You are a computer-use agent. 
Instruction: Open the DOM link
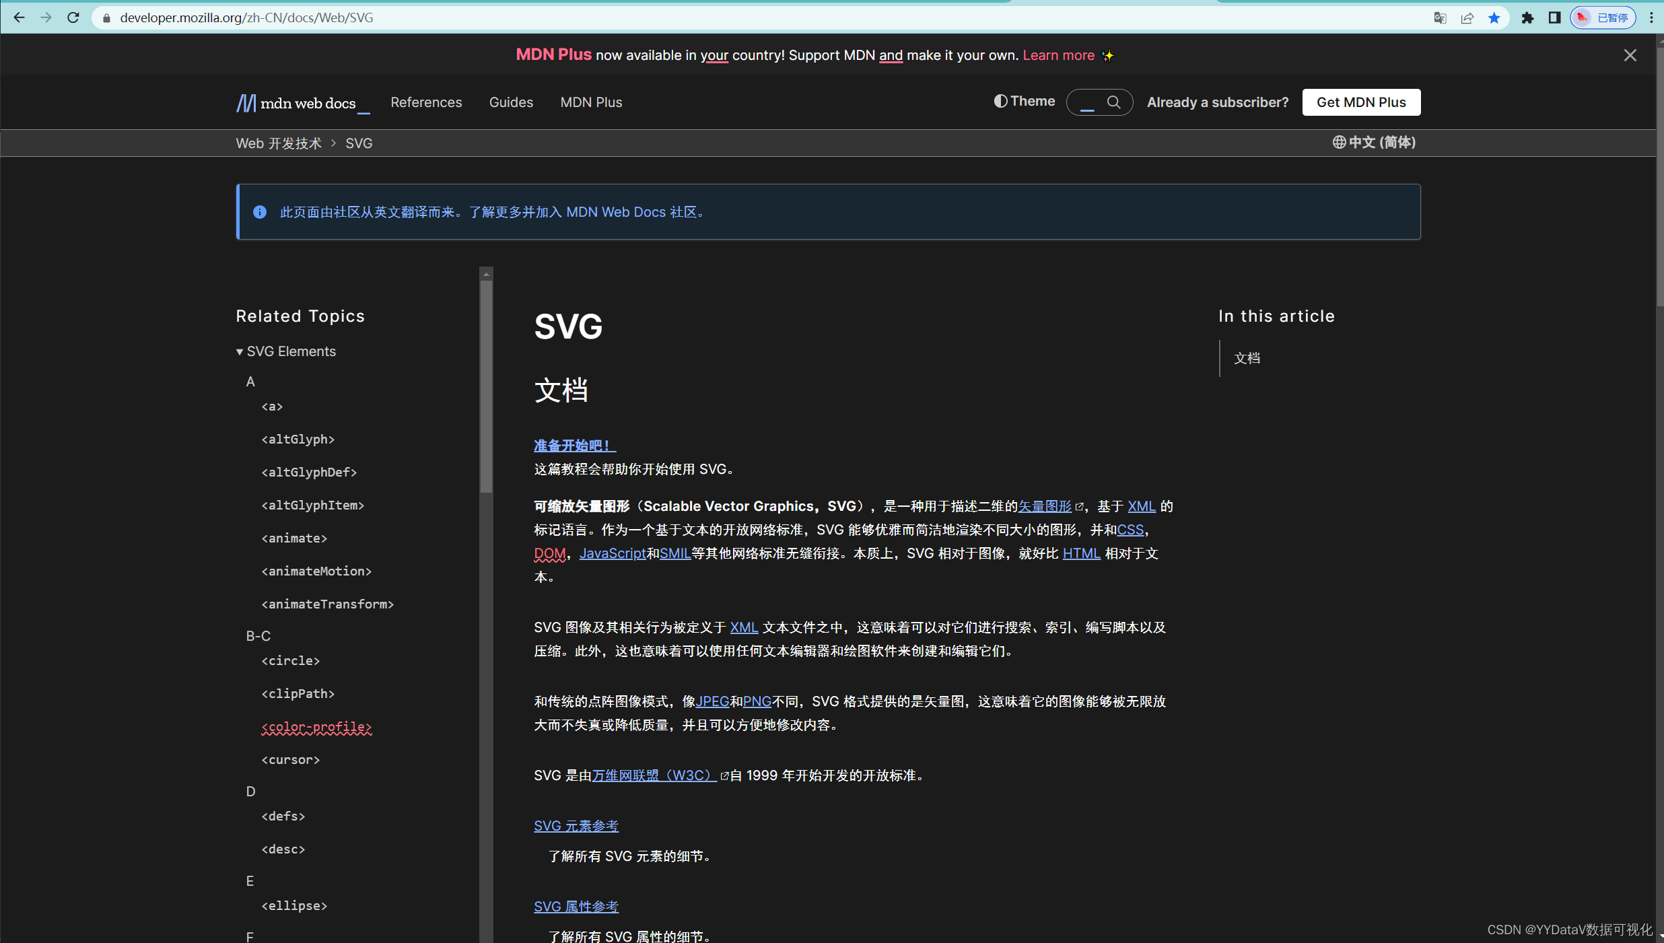[x=549, y=553]
